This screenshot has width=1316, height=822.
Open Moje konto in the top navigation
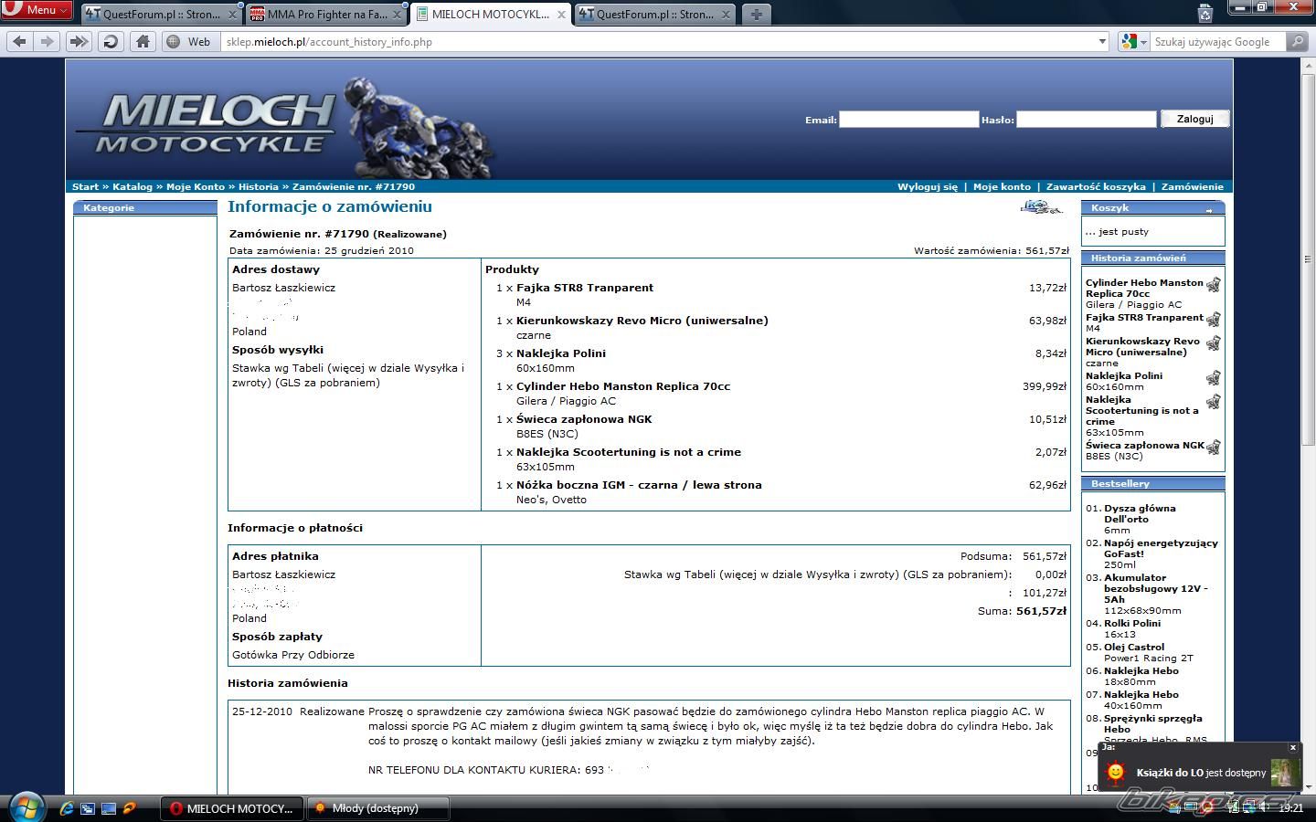[1002, 186]
